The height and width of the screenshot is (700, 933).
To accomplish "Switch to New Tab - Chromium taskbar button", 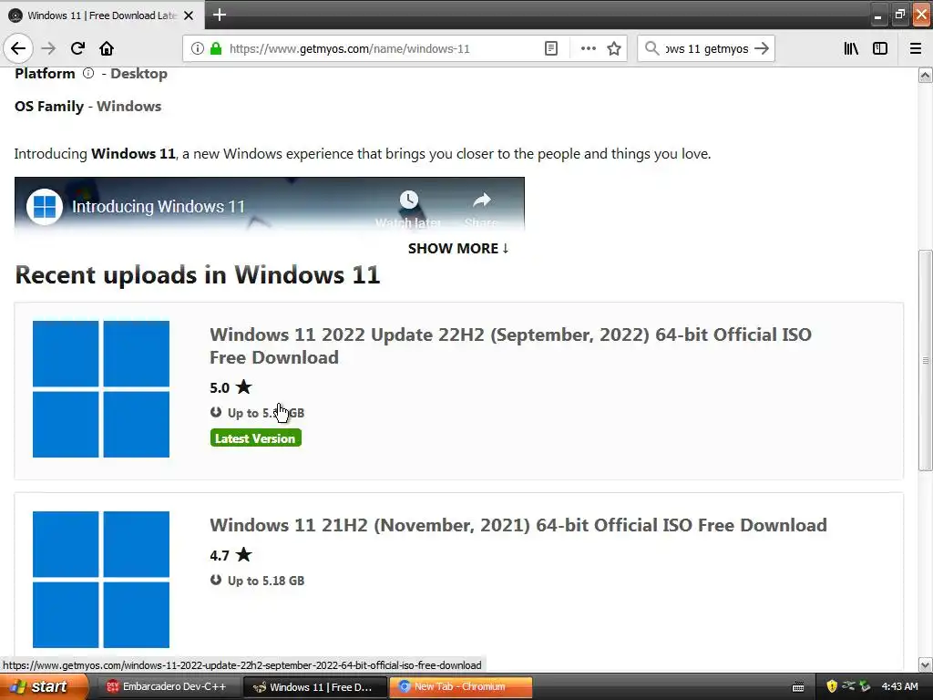I will coord(460,687).
